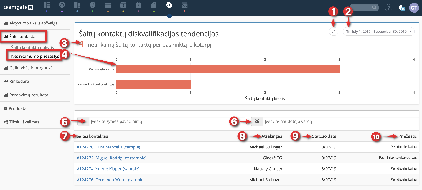Open lead #124270: Lura Manzella (sample)

(108, 147)
